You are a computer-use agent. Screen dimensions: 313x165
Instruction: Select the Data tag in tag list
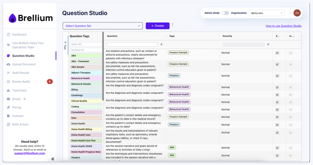(x=86, y=118)
